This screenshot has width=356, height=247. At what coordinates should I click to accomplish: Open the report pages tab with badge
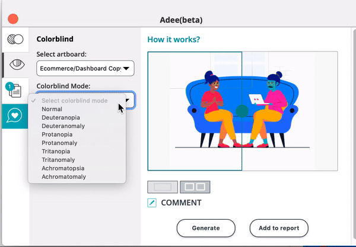point(14,91)
